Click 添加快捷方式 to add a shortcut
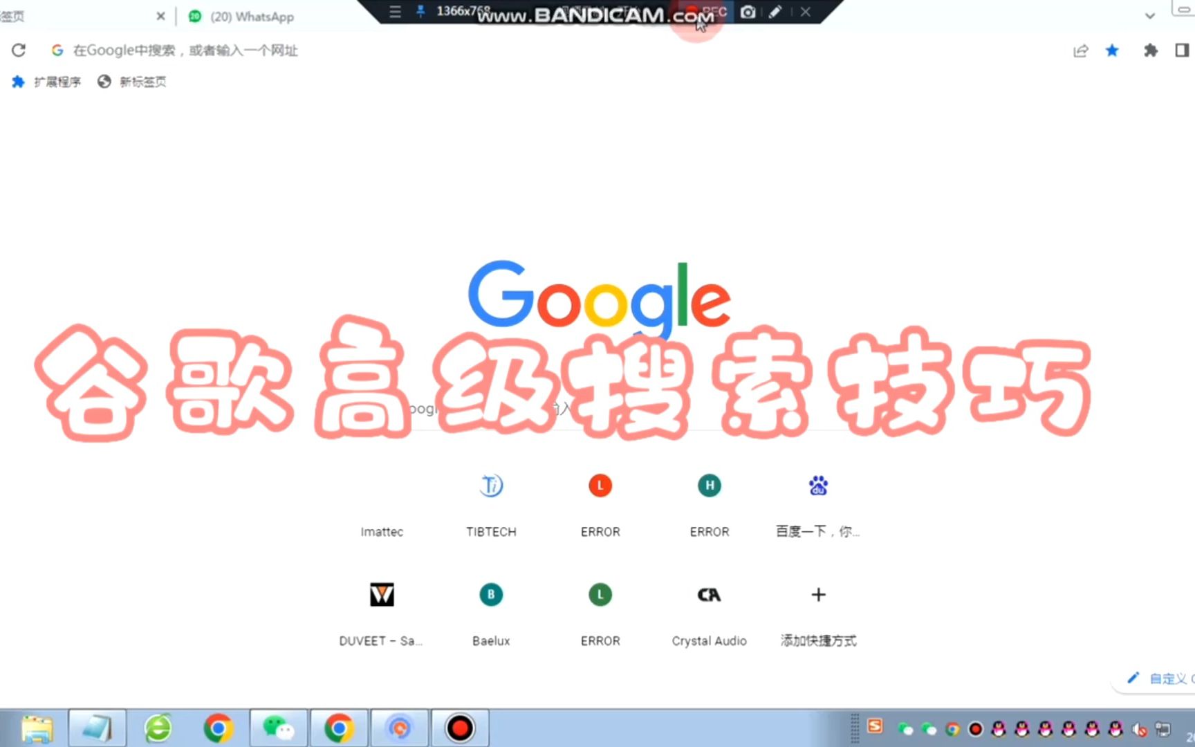1195x747 pixels. [817, 595]
